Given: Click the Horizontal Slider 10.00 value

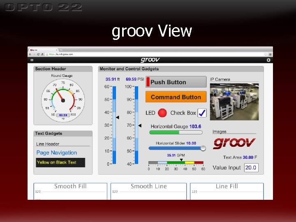Looking at the screenshot, I should click(191, 143).
